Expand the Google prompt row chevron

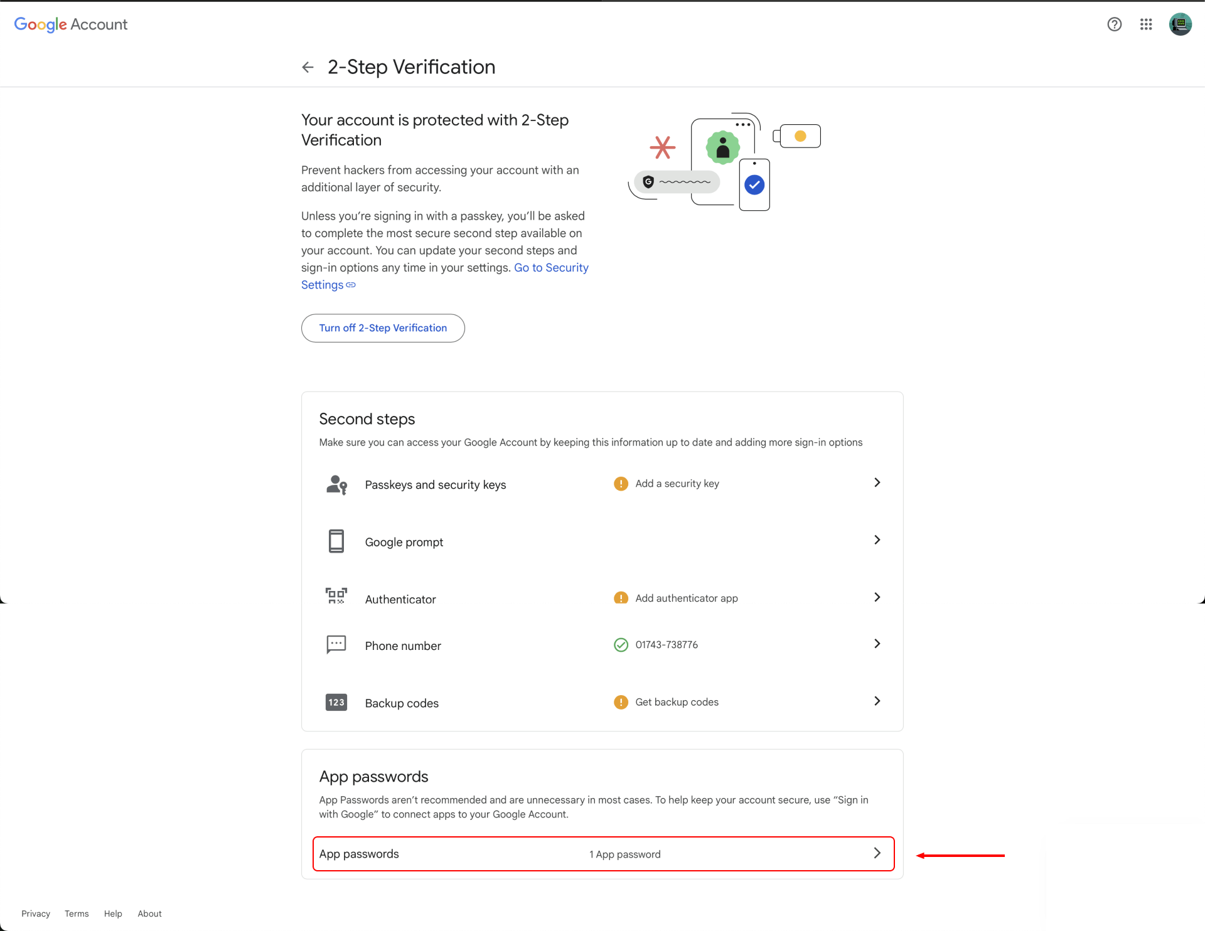[877, 540]
